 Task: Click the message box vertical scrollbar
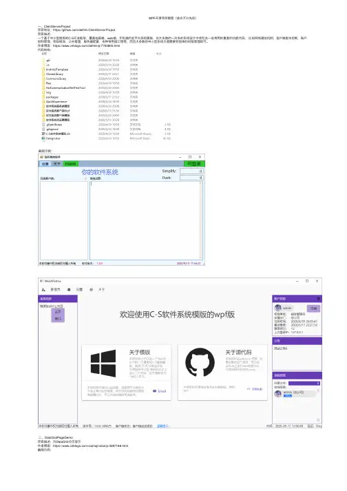[201, 220]
